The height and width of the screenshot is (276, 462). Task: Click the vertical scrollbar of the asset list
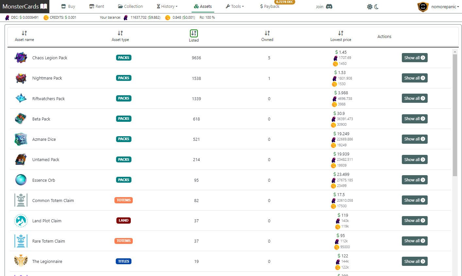point(455,115)
